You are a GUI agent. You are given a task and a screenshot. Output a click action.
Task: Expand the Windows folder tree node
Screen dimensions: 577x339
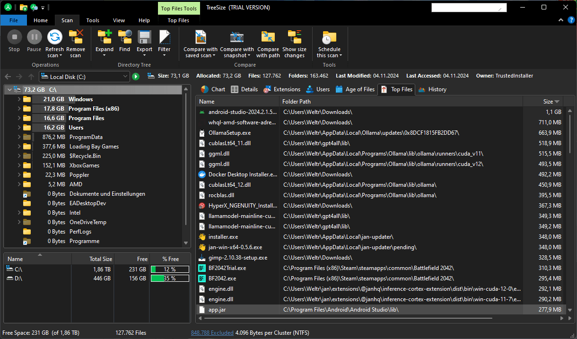tap(19, 99)
